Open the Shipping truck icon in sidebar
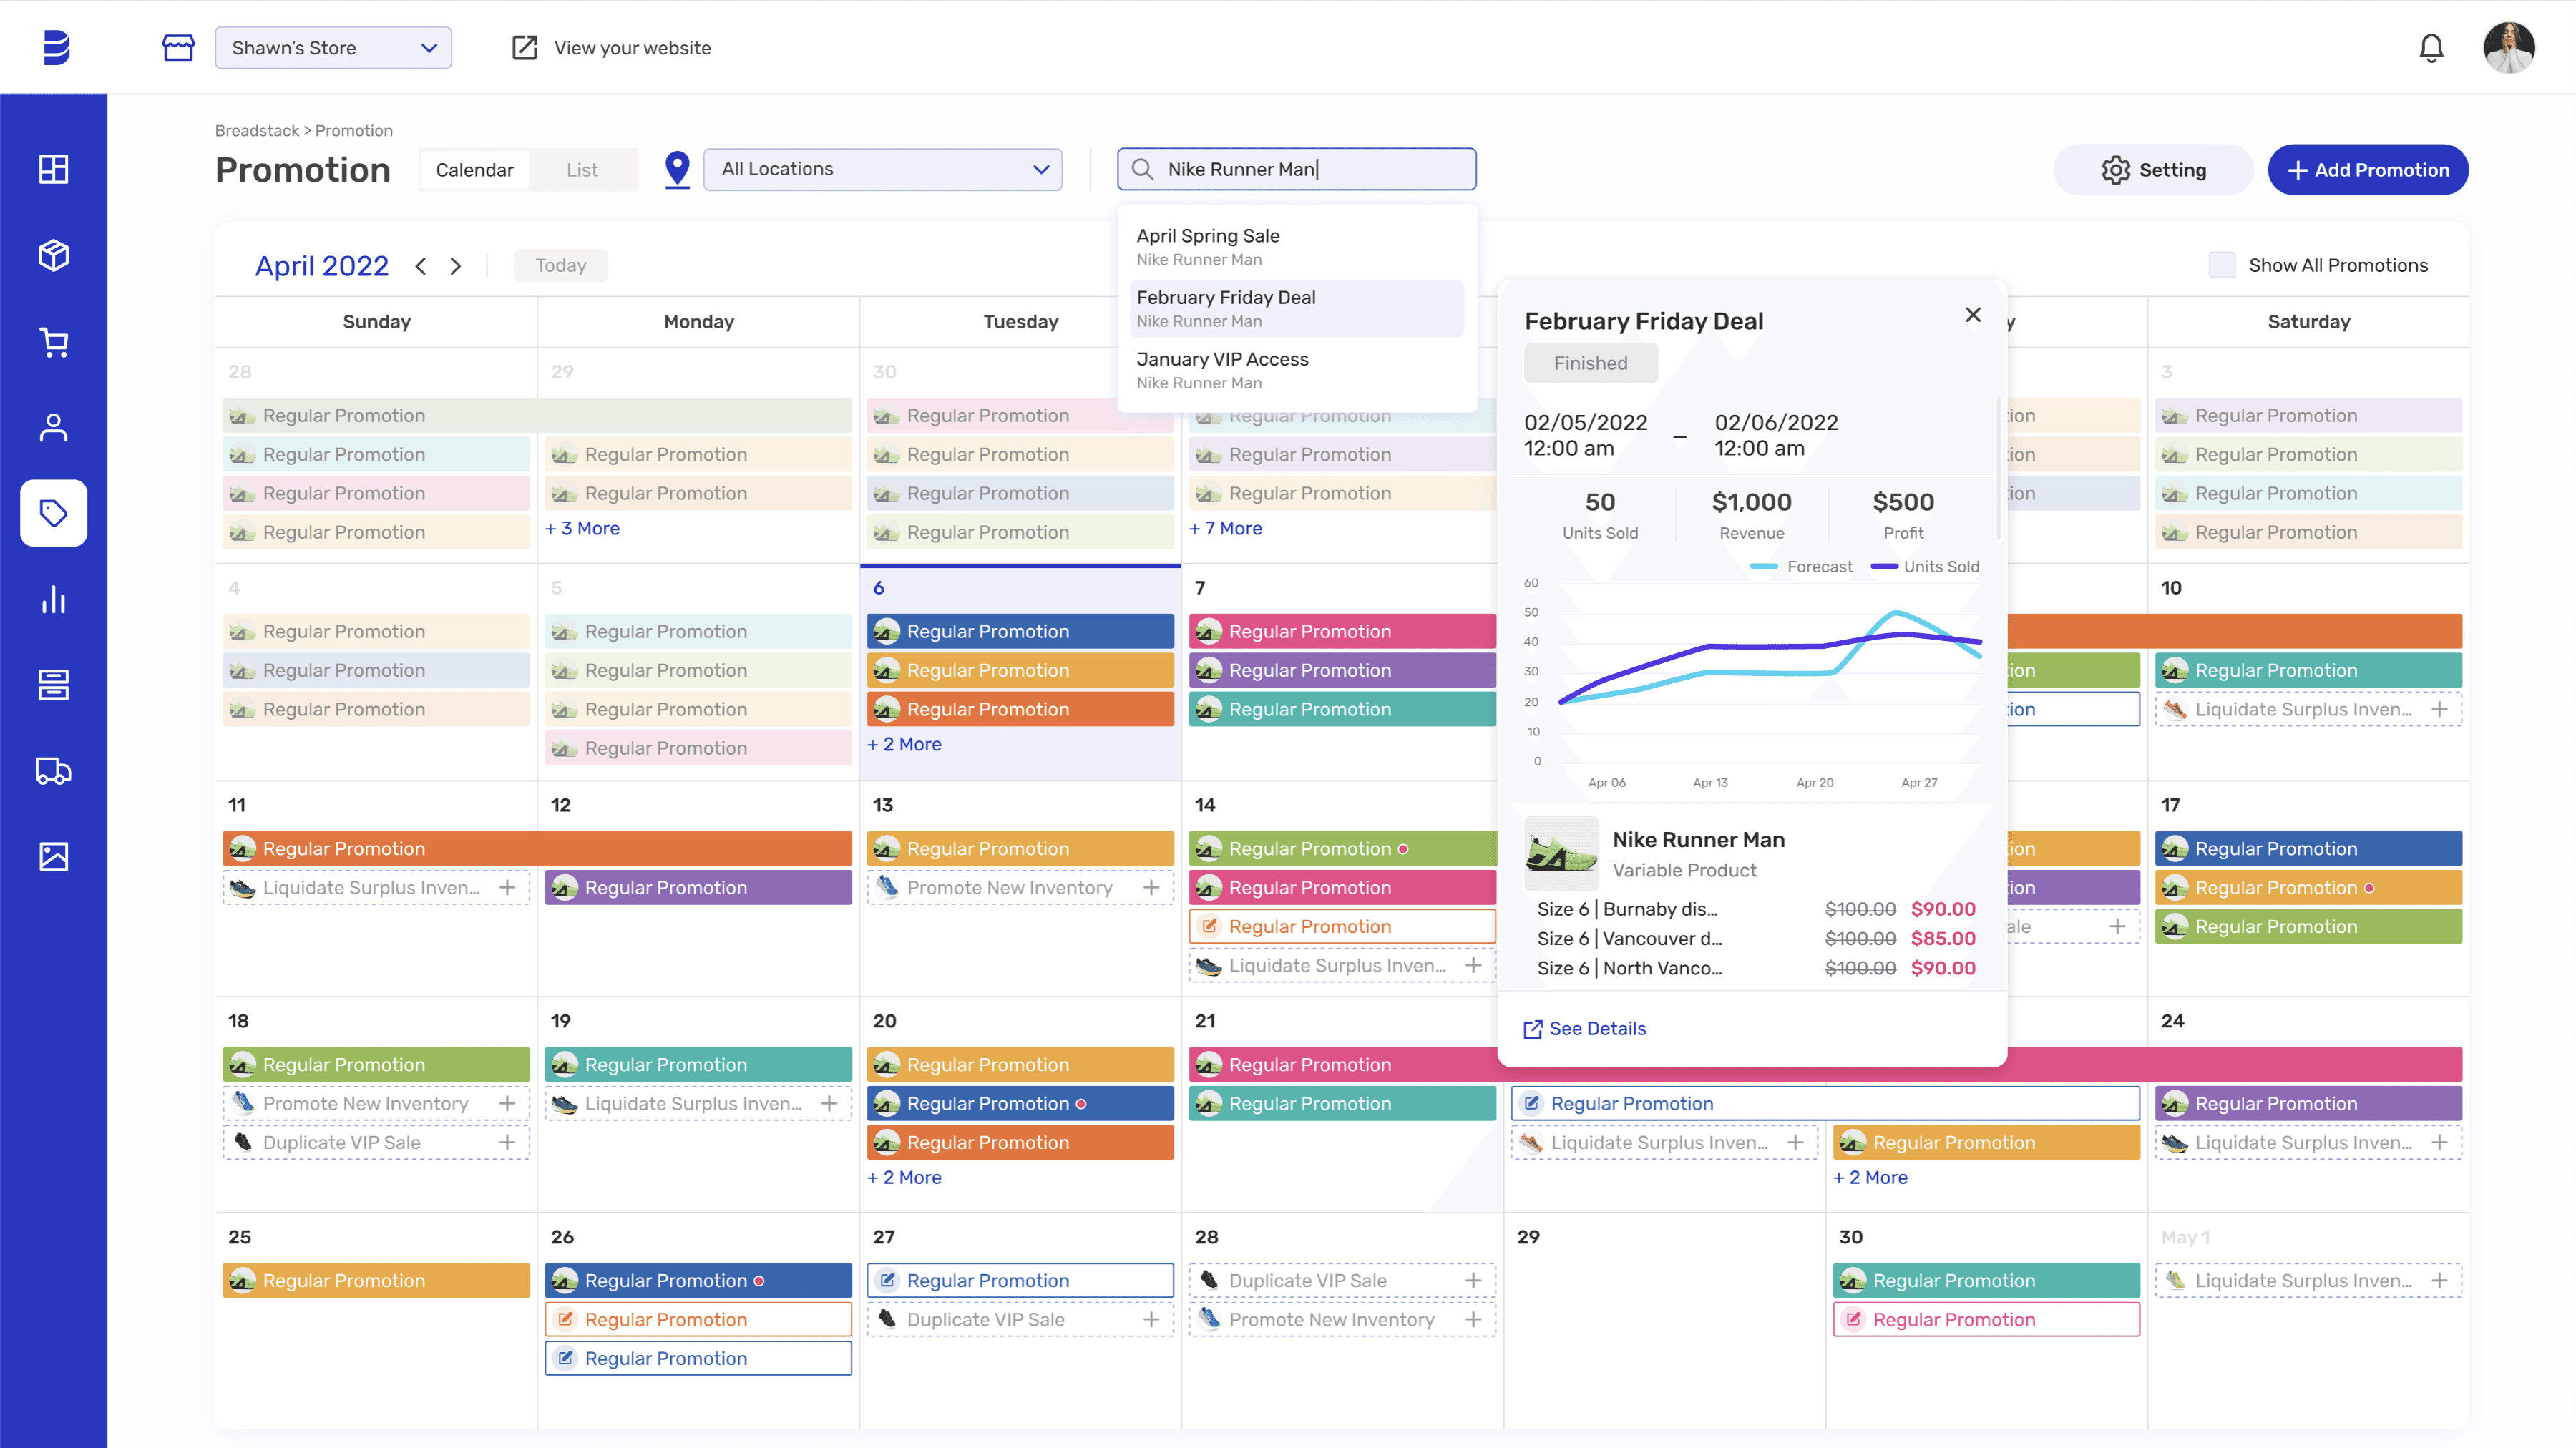 click(x=53, y=771)
